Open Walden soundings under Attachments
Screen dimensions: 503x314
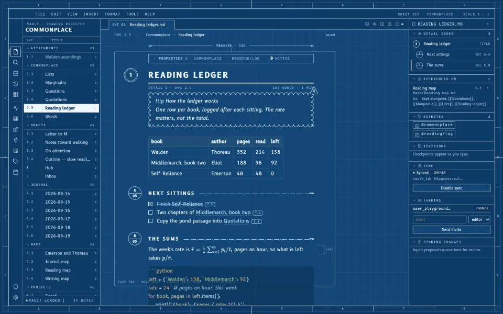pos(61,57)
